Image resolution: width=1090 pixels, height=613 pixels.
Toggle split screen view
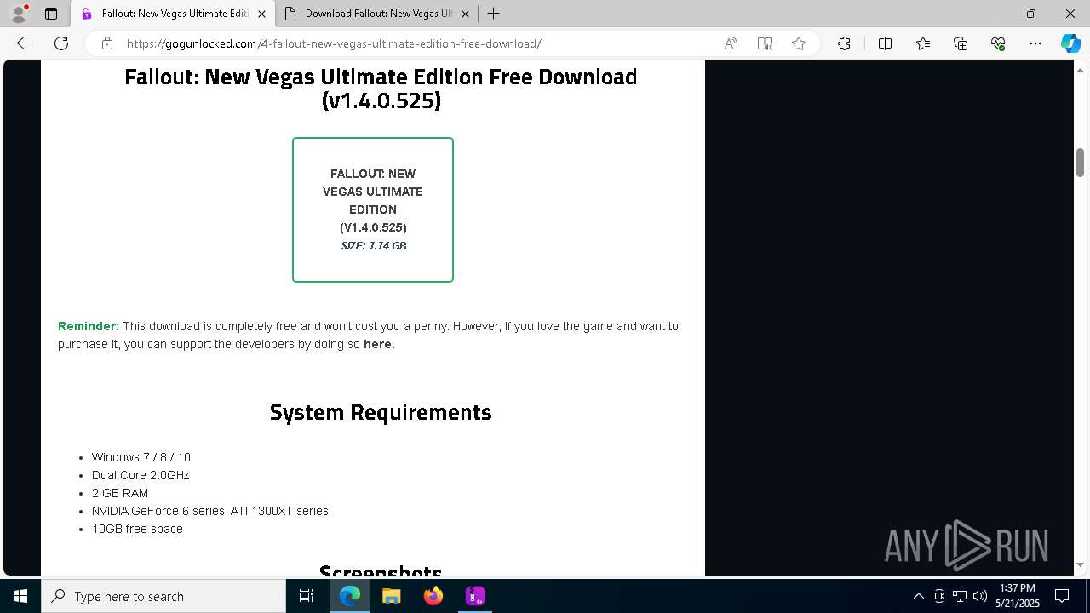[885, 43]
